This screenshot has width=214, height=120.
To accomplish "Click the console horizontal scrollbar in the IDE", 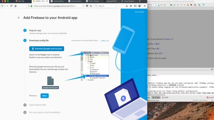I will (156, 95).
